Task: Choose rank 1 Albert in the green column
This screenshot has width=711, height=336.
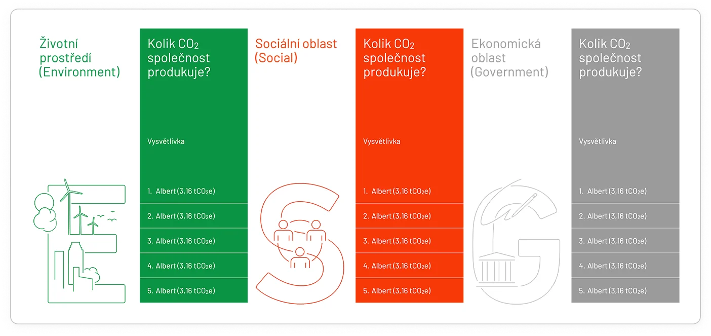Action: tap(181, 191)
